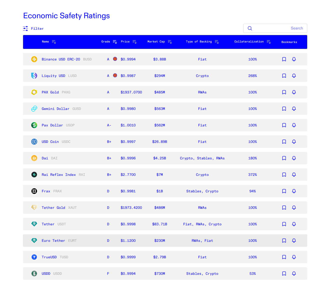Click the Filter settings icon
This screenshot has height=294, width=327.
pos(25,28)
